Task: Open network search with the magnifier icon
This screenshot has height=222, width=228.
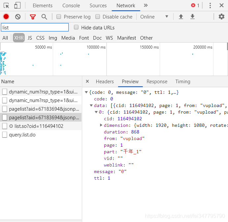Action: [44, 17]
